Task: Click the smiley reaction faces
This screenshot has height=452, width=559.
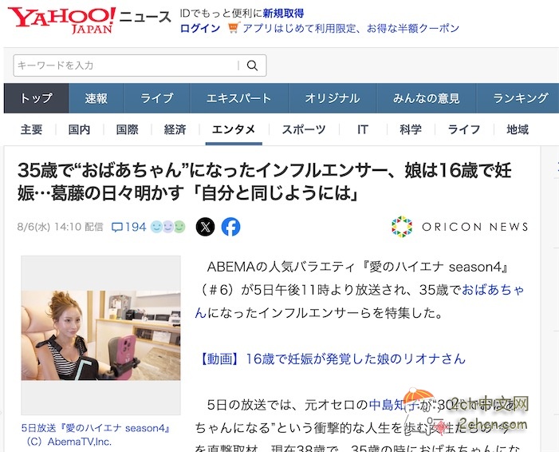Action: pyautogui.click(x=168, y=227)
